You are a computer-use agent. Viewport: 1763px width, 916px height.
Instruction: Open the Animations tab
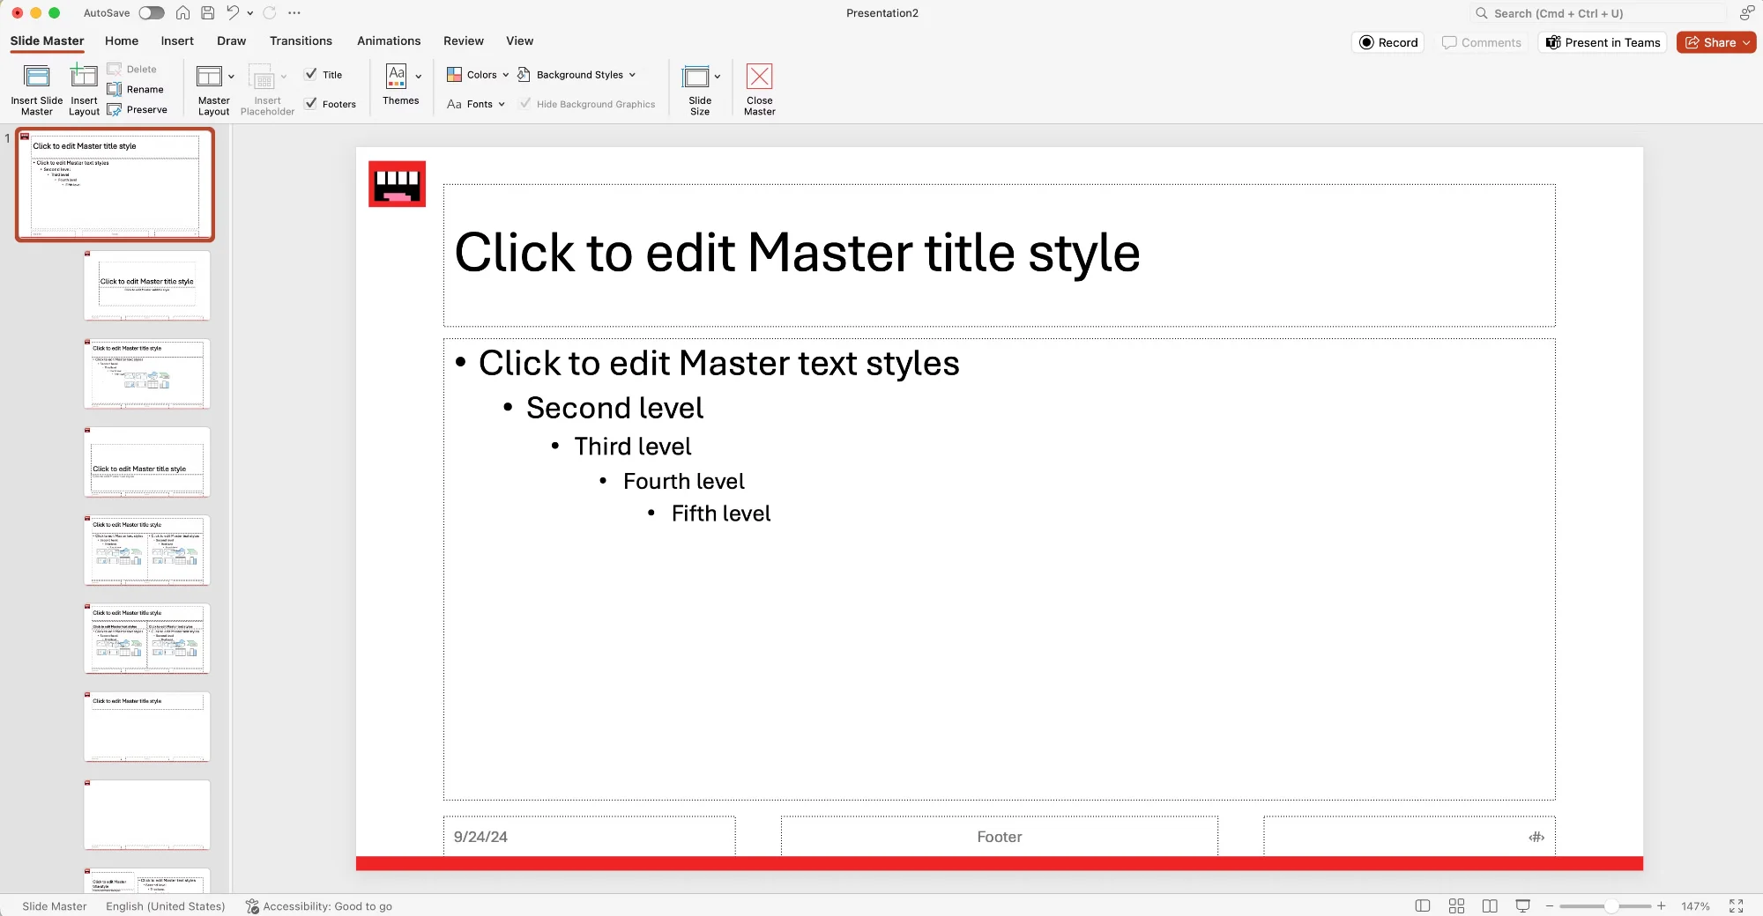389,41
